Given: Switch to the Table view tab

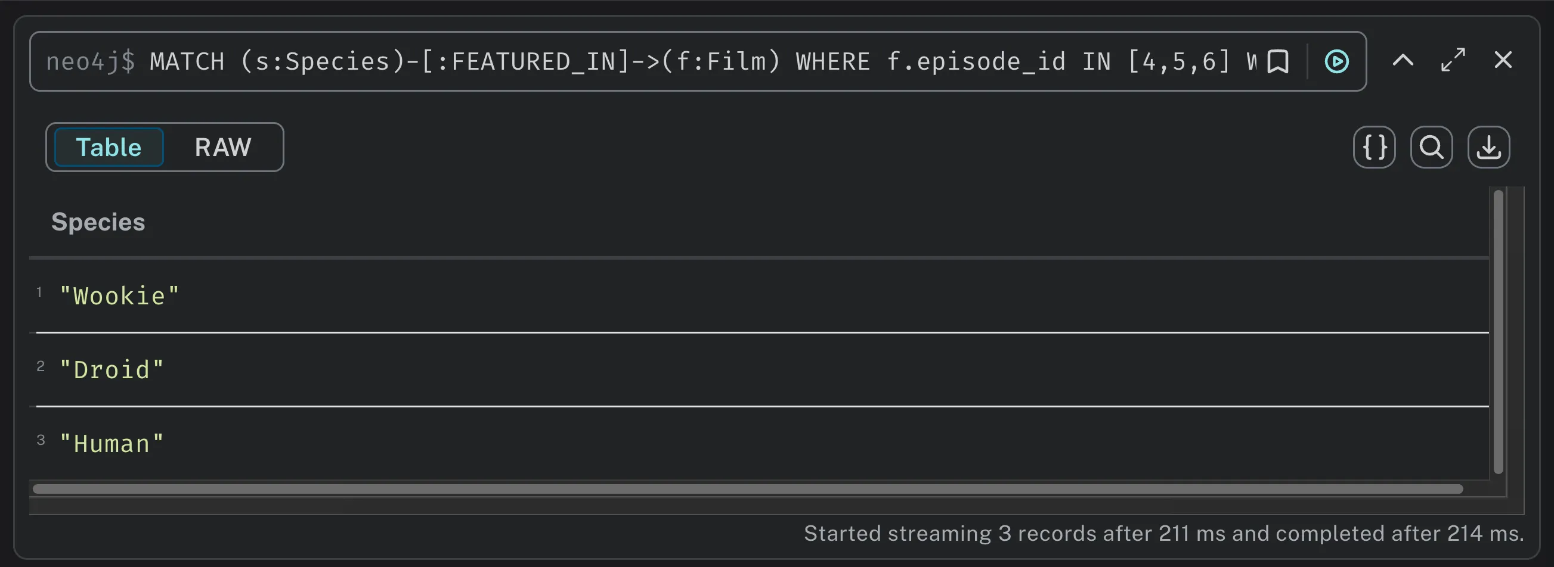Looking at the screenshot, I should click(109, 147).
